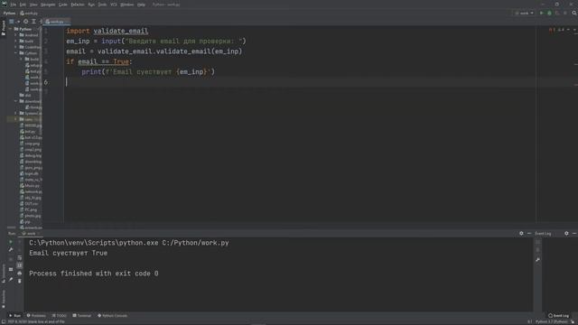Open the 'work' run configuration dropdown
Viewport: 578px width, 325px height.
pyautogui.click(x=524, y=13)
